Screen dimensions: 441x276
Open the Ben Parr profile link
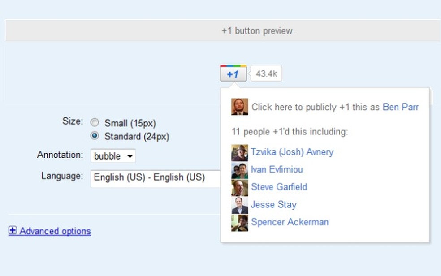coord(401,108)
